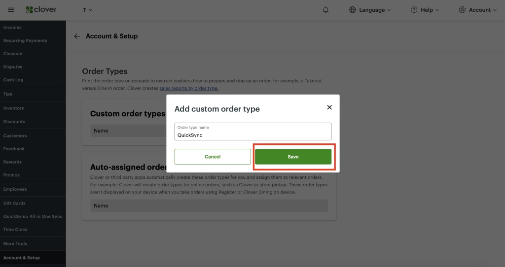
Task: Open Customers in the sidebar
Action: pos(15,136)
